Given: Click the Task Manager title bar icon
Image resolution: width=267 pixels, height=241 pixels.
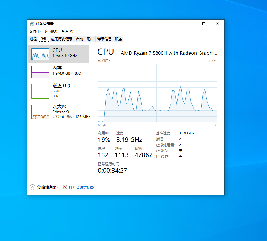Looking at the screenshot, I should [32, 24].
